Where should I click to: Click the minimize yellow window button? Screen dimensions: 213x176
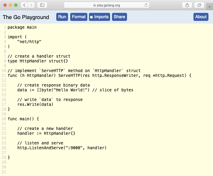10,5
